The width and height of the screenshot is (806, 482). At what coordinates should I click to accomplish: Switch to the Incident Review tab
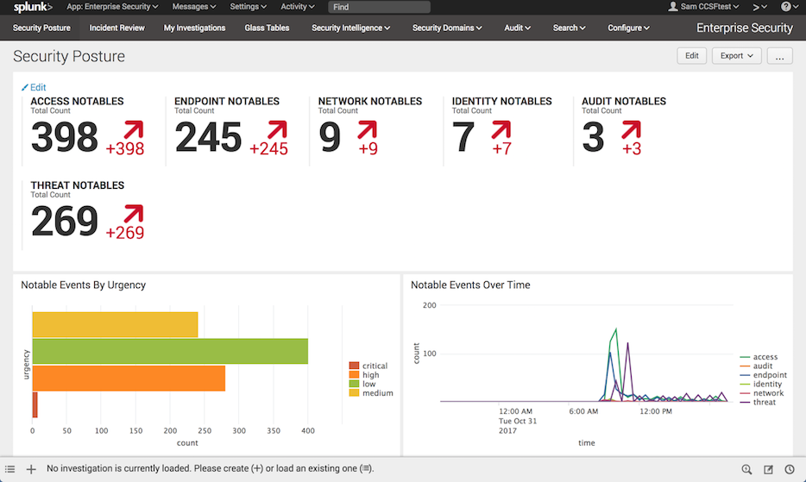click(x=117, y=28)
